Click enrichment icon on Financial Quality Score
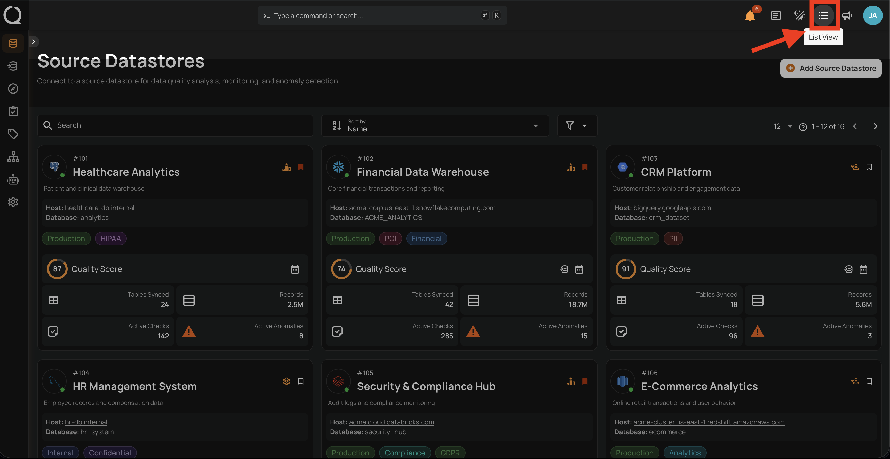Screen dimensions: 890x459 564,269
